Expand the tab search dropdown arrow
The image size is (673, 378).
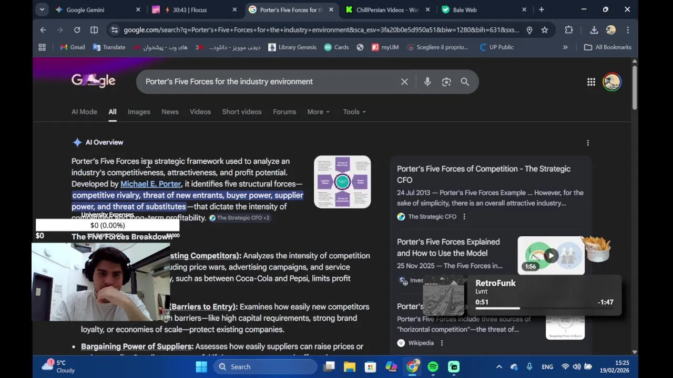pyautogui.click(x=42, y=9)
